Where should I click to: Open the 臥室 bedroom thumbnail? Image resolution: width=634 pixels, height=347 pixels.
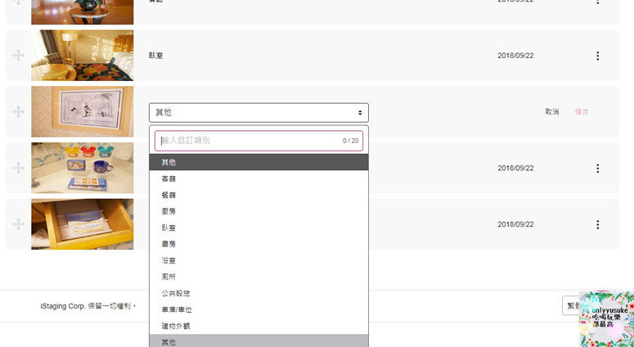click(x=83, y=56)
